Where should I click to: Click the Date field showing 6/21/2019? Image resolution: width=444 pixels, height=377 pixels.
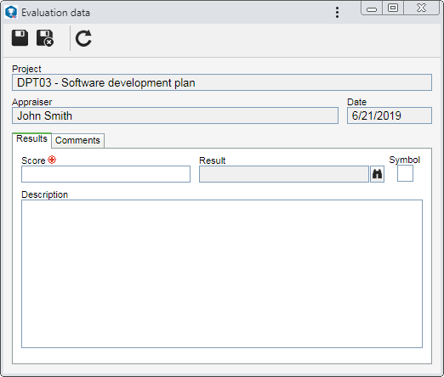[x=390, y=115]
